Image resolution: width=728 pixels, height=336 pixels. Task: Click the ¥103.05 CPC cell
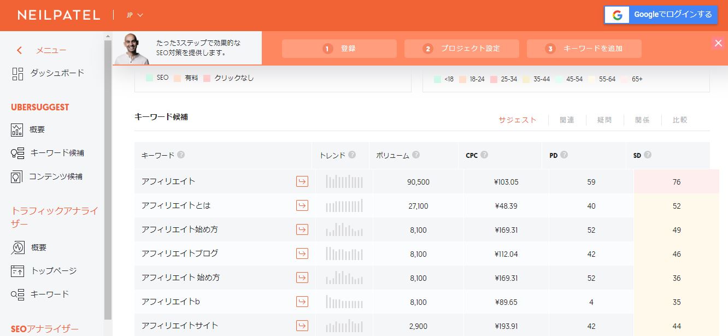pyautogui.click(x=506, y=182)
